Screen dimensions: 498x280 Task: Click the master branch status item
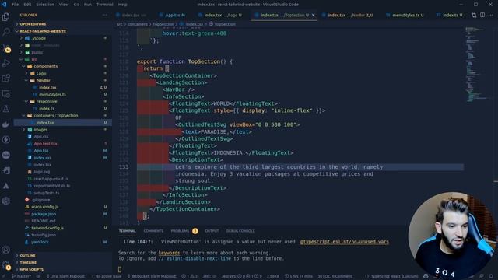click(22, 276)
